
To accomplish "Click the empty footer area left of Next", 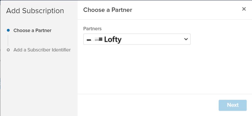I will point(145,105).
